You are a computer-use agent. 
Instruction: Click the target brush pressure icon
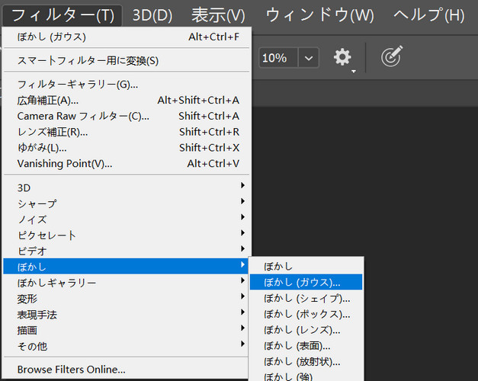(x=392, y=56)
